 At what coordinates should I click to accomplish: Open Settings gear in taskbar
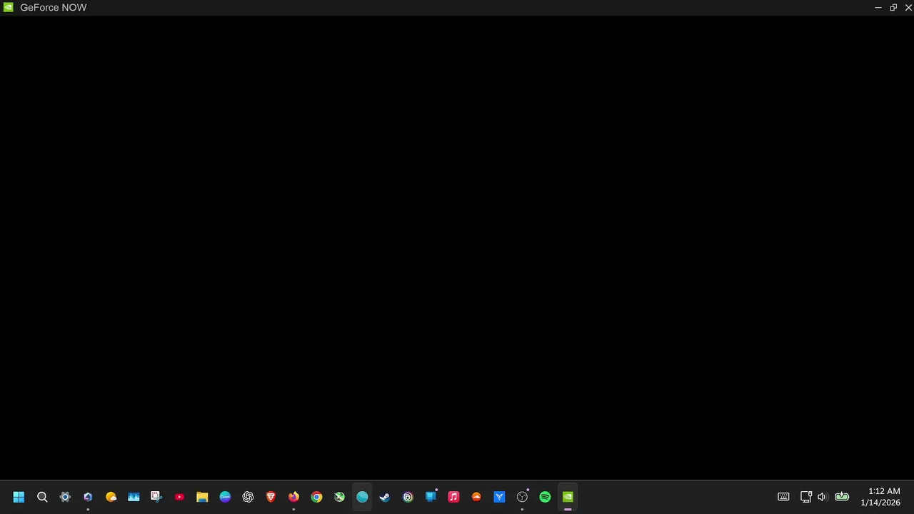[65, 497]
